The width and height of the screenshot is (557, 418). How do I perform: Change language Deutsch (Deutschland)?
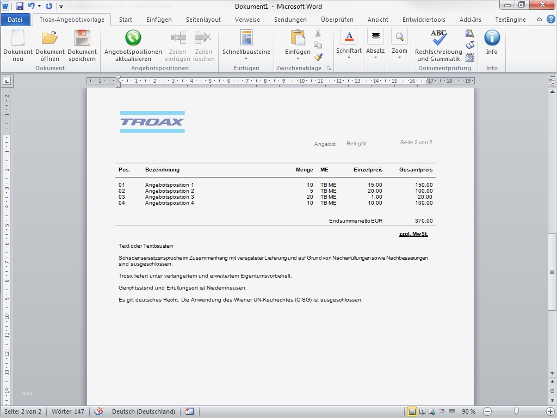[144, 411]
